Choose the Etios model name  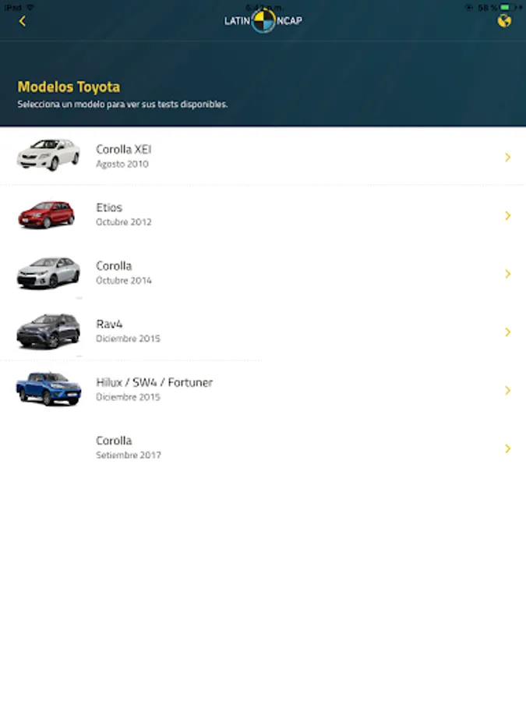[x=109, y=207]
